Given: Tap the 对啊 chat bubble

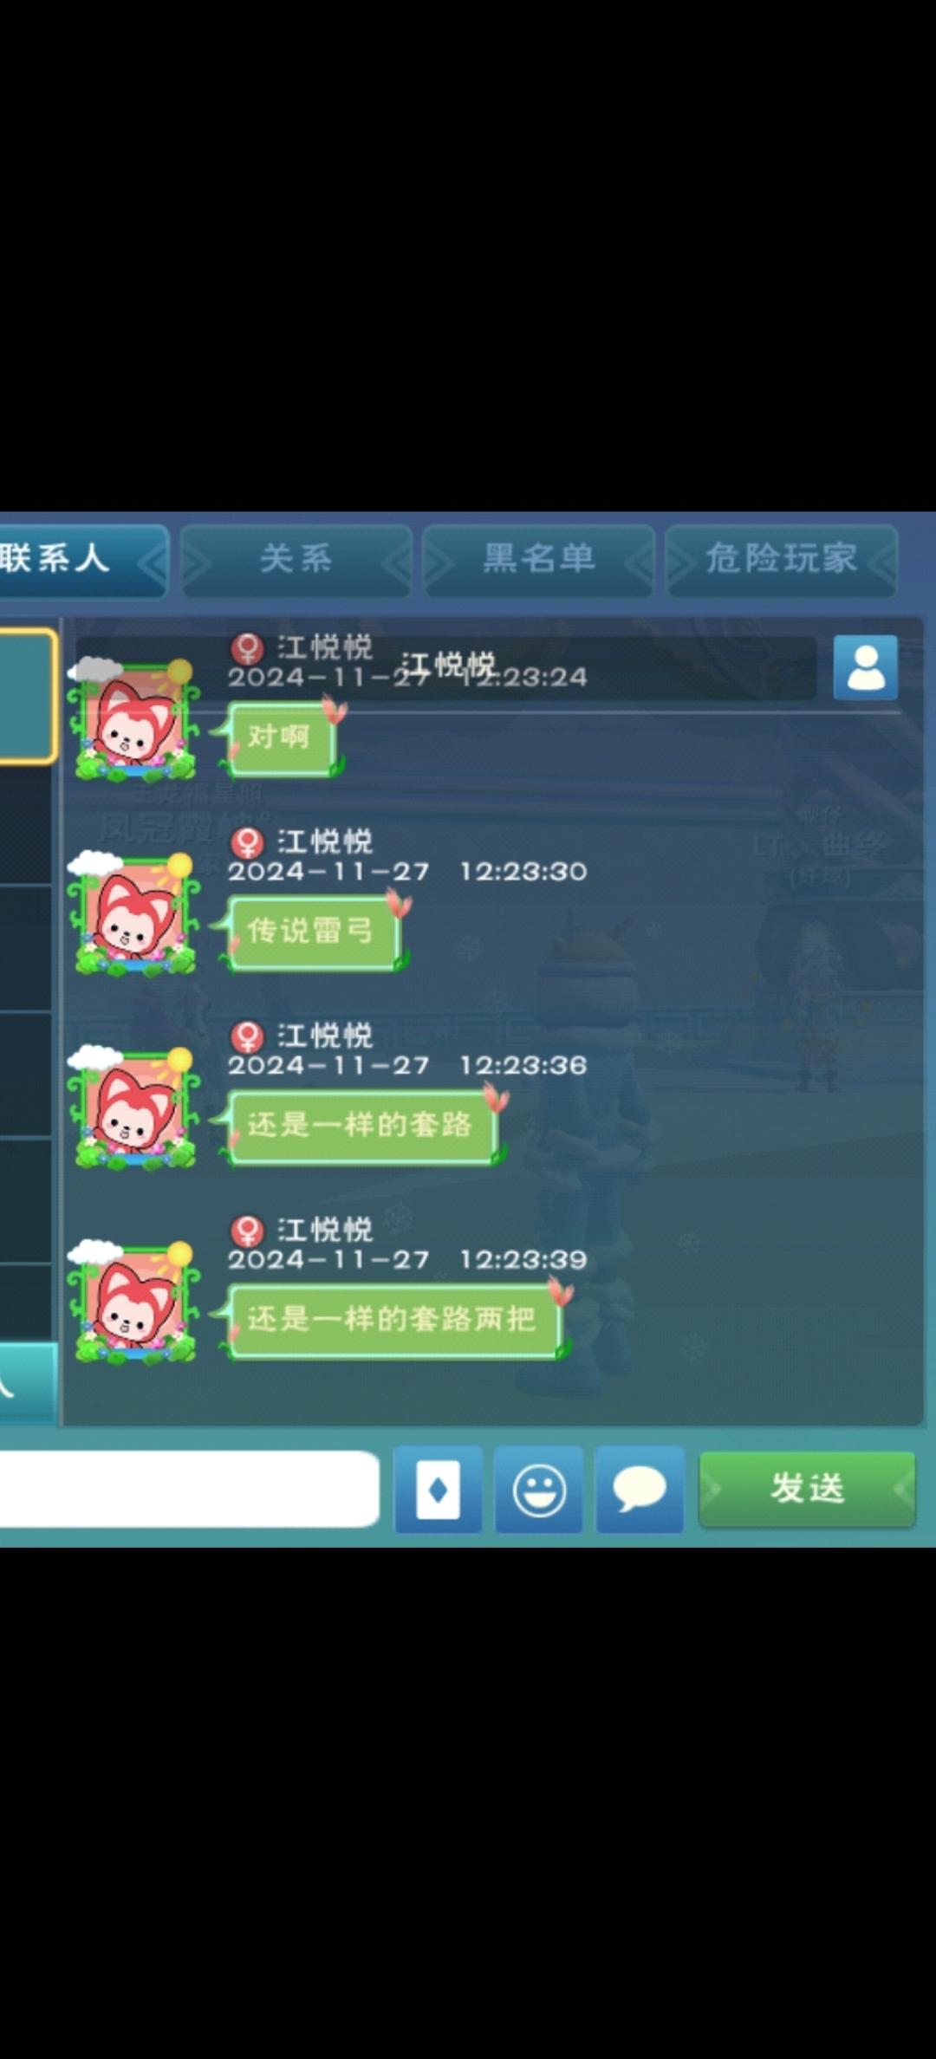Looking at the screenshot, I should coord(281,738).
